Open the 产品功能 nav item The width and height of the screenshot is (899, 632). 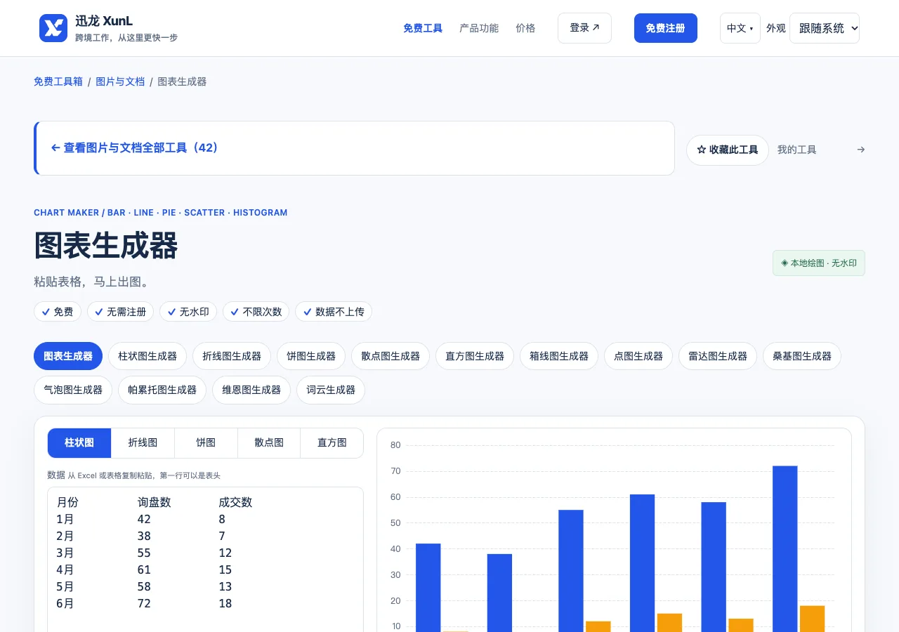(479, 28)
